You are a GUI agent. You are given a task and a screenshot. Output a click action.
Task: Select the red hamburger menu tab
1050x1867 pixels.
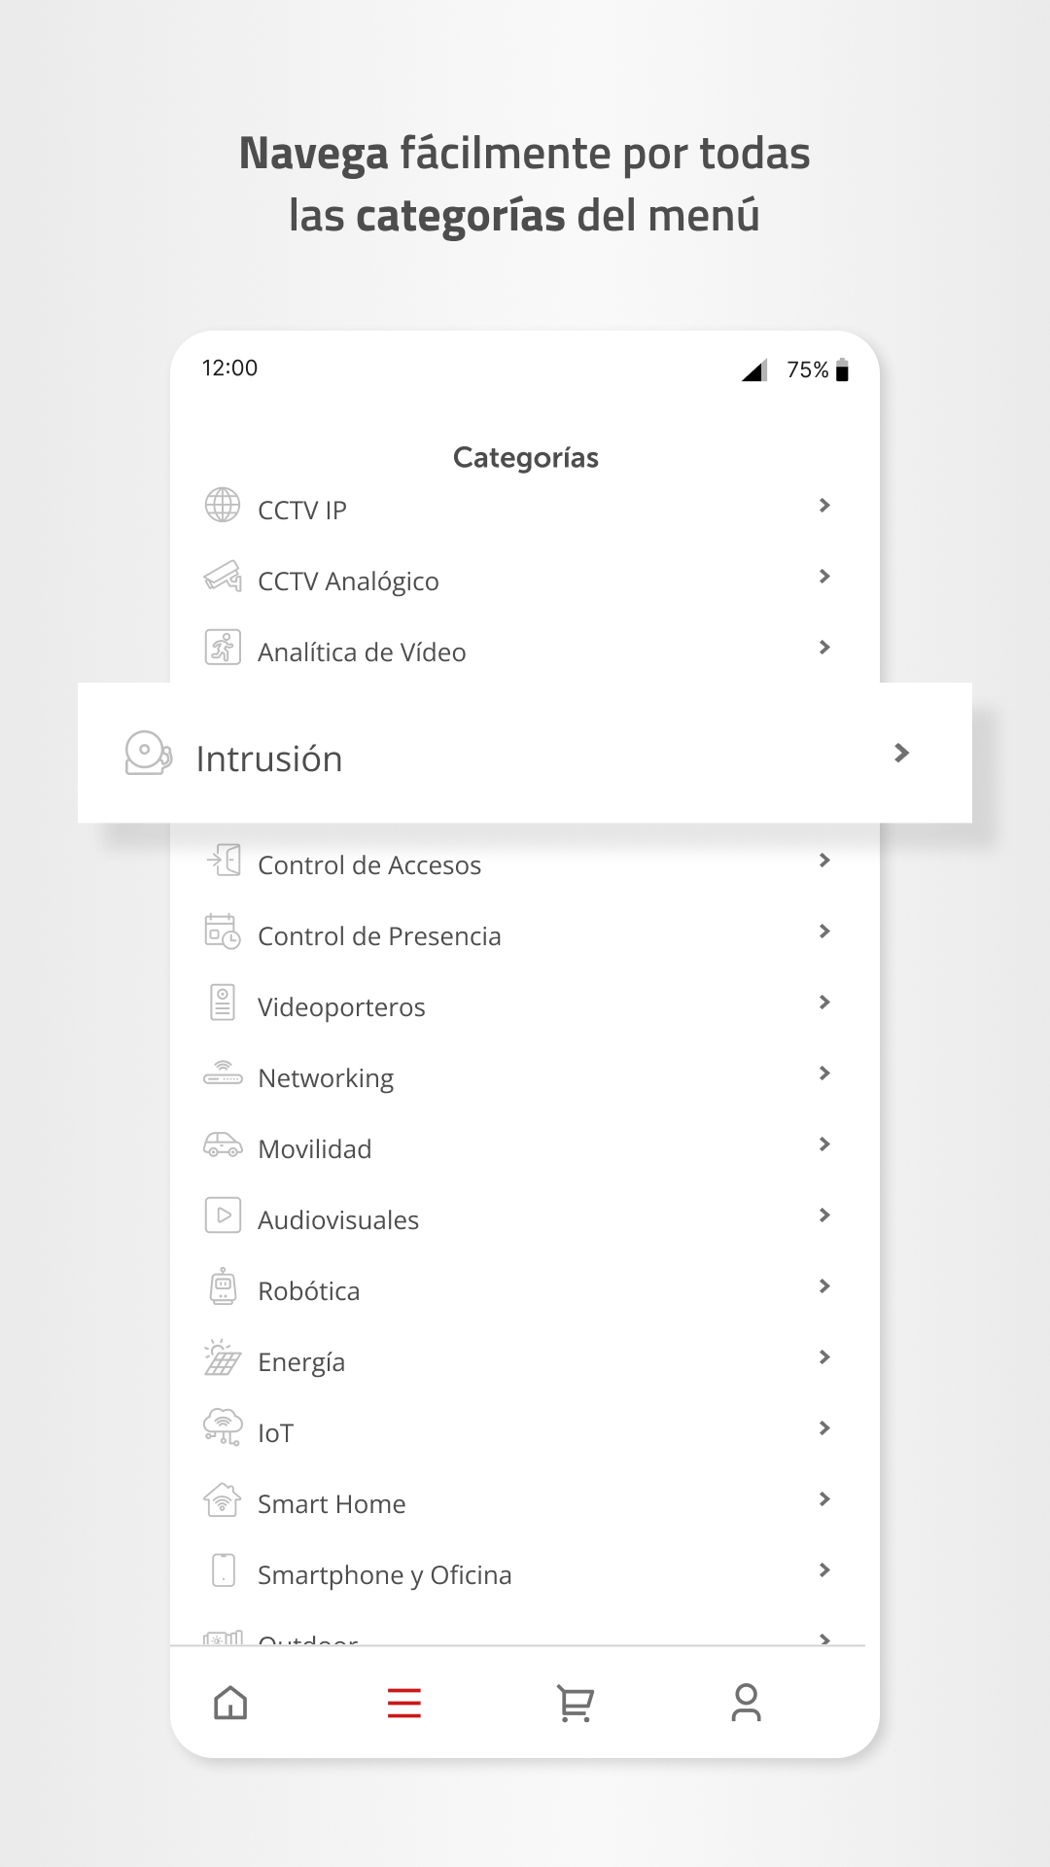[403, 1703]
